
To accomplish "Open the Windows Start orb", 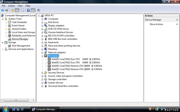I will pyautogui.click(x=5, y=109).
